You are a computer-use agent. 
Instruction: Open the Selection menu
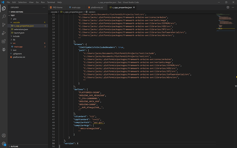pyautogui.click(x=22, y=2)
